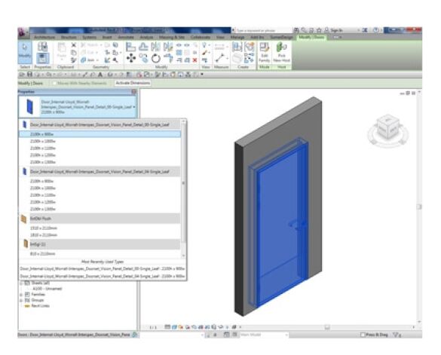Select Revit Links in Project Browser
Image resolution: width=441 pixels, height=355 pixels.
pos(40,306)
